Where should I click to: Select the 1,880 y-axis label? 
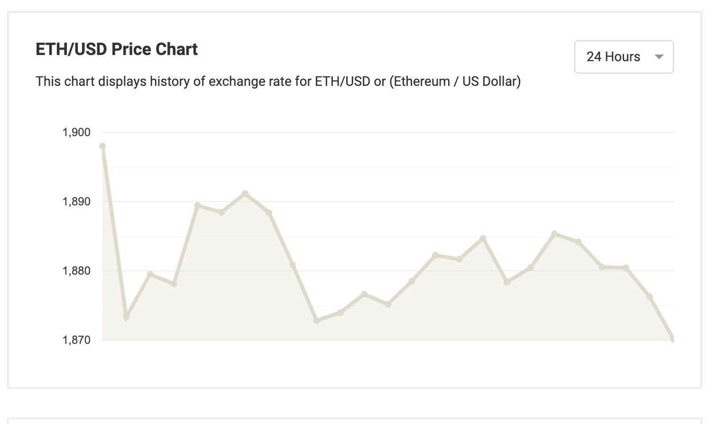point(76,271)
